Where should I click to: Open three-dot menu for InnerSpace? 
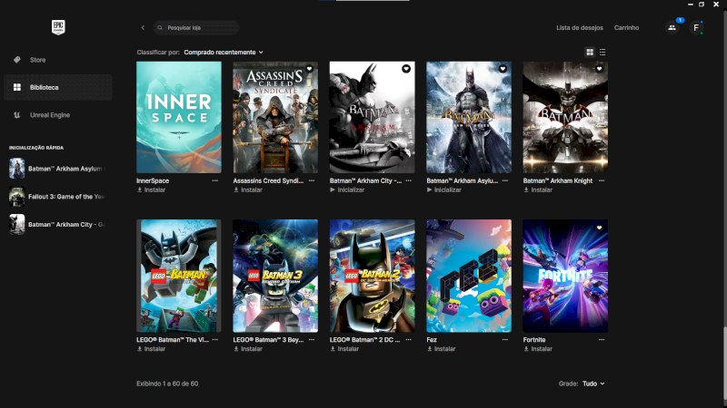(215, 180)
